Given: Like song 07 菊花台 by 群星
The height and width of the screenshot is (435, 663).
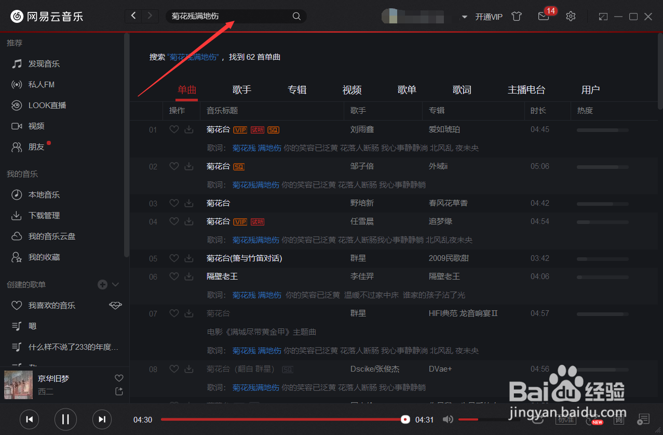Looking at the screenshot, I should click(x=174, y=313).
